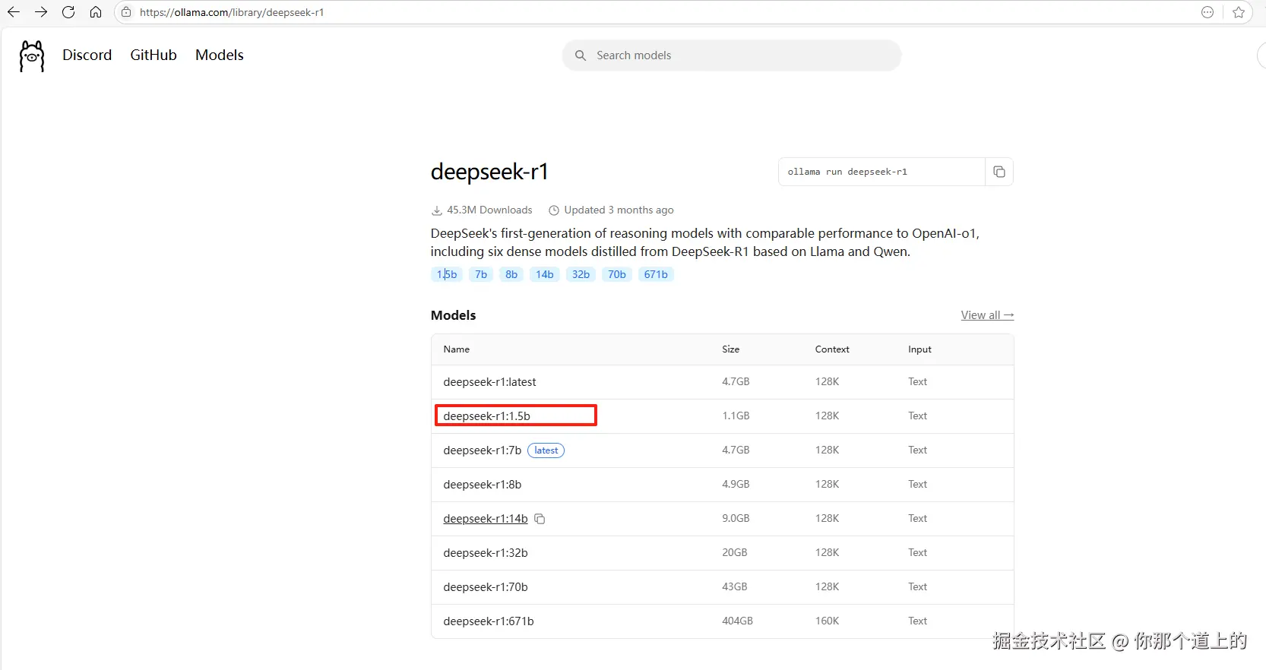Copy the ollama run deepseek-r1 command
Image resolution: width=1266 pixels, height=670 pixels.
pos(999,172)
